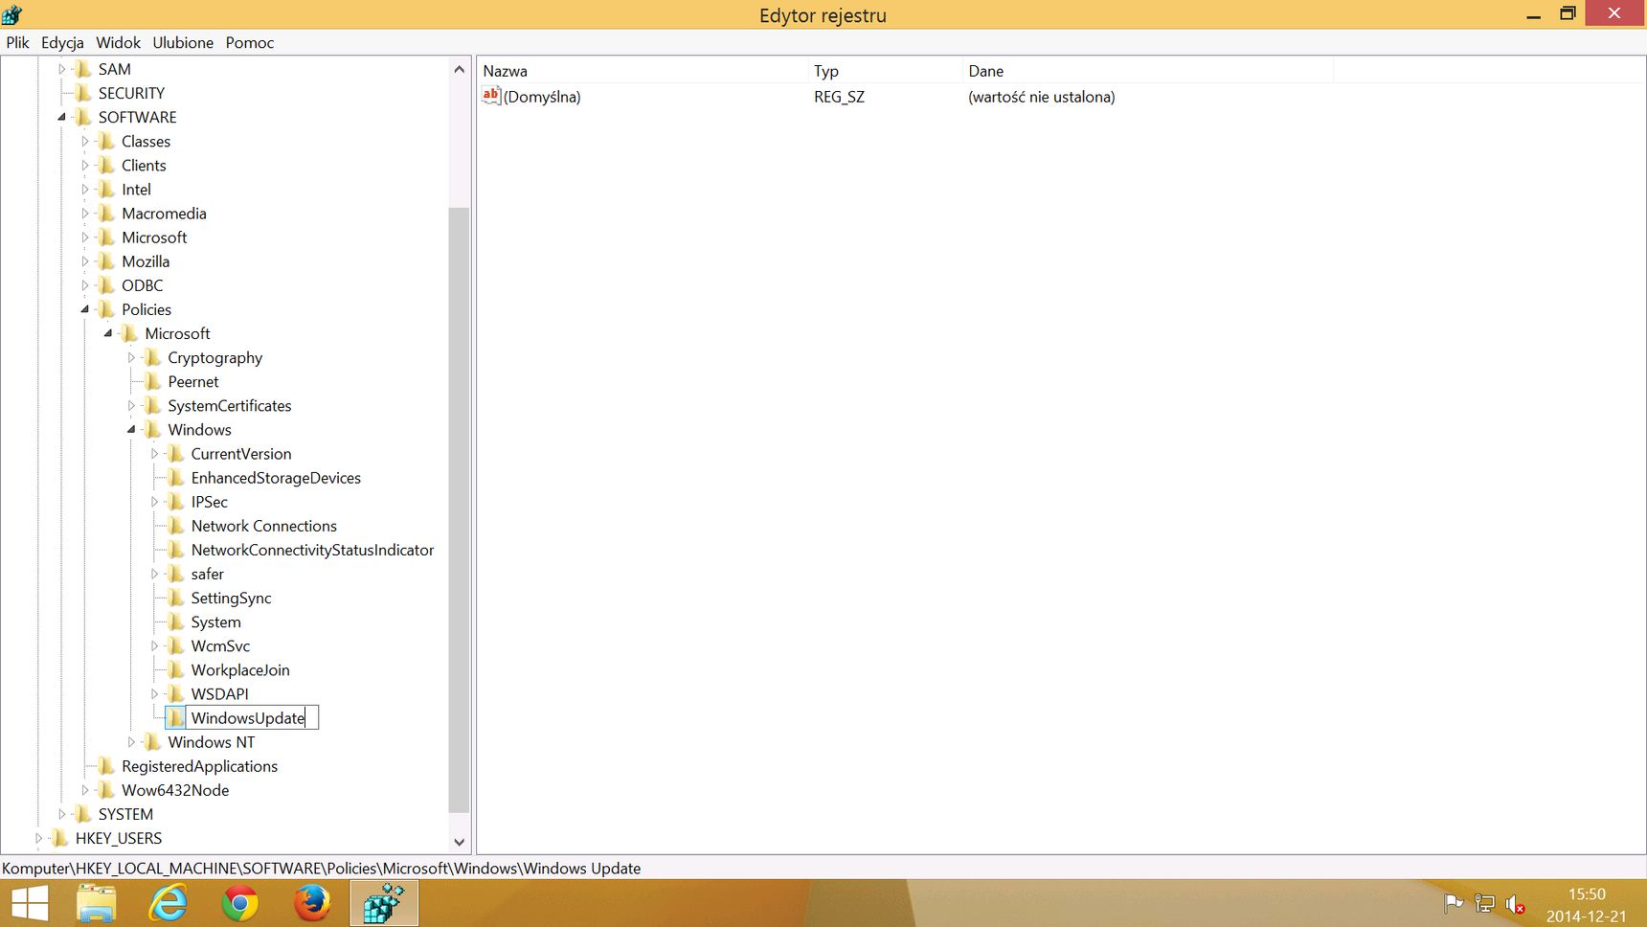The height and width of the screenshot is (927, 1647).
Task: Click the muted volume tray icon
Action: [x=1515, y=903]
